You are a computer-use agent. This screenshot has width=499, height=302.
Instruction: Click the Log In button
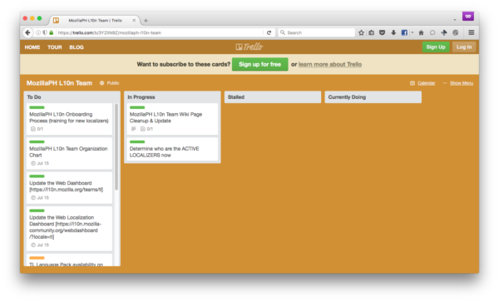[464, 47]
